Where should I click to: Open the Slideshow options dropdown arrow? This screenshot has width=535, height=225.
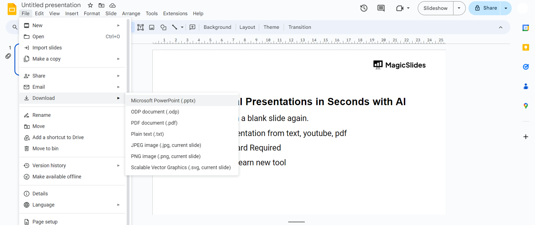click(459, 8)
